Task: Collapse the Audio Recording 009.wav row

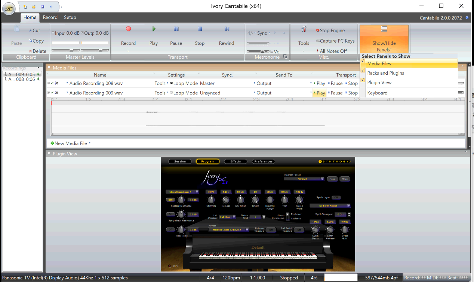Action: tap(49, 93)
